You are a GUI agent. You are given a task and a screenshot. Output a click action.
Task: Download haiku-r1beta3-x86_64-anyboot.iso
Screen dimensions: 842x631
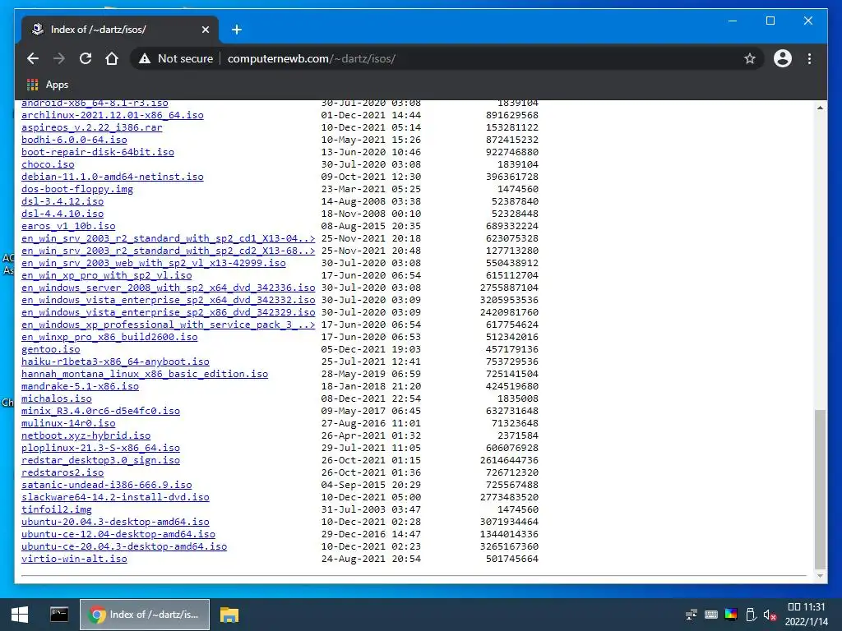coord(115,362)
